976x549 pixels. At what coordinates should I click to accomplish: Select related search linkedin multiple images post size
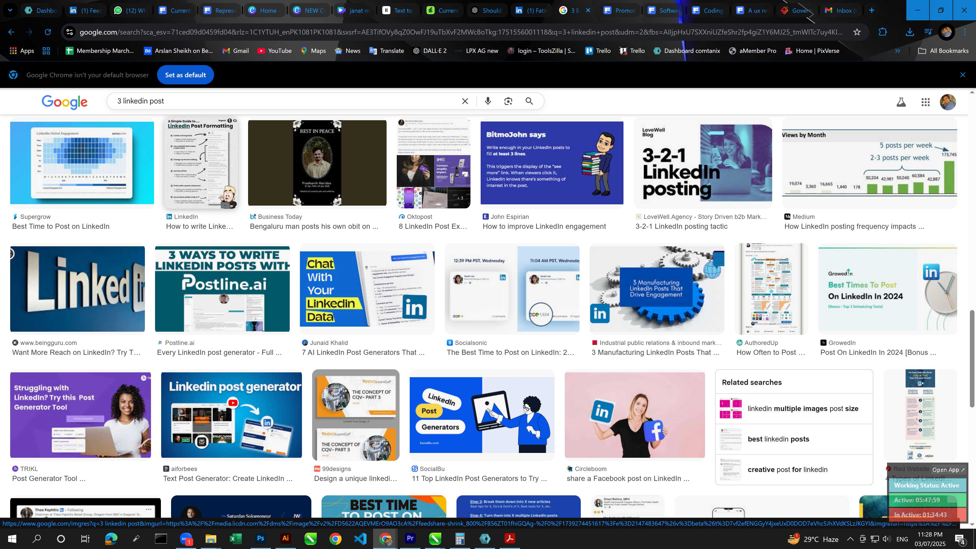click(794, 408)
